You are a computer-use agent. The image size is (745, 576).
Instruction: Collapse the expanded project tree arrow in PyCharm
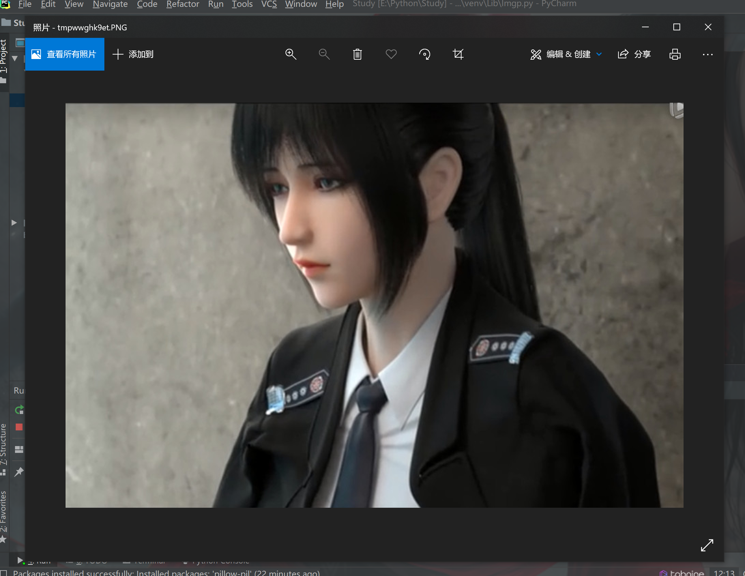coord(15,58)
